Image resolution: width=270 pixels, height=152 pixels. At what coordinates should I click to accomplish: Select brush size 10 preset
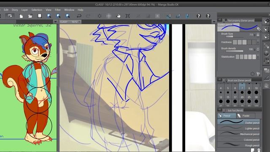256,86
